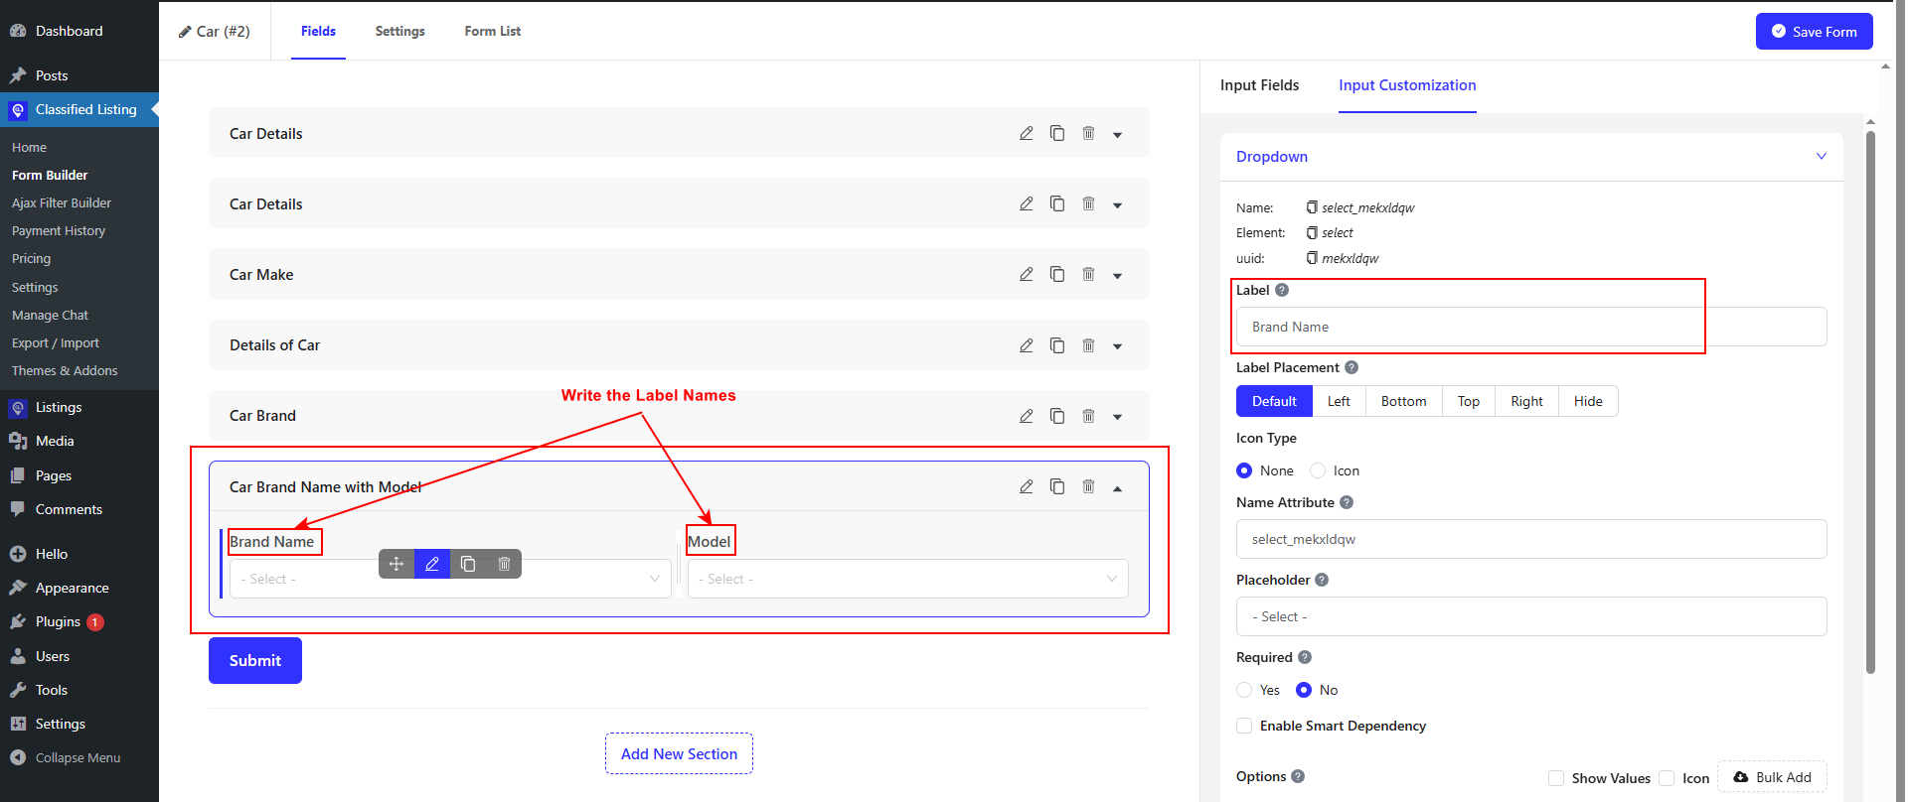
Task: Set label placement to Bottom
Action: click(1403, 401)
